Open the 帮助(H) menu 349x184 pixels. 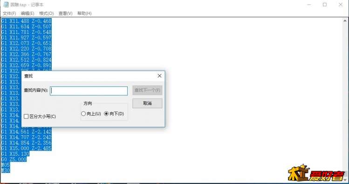tap(84, 13)
